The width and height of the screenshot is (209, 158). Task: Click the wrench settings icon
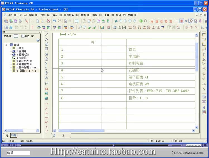tap(26, 21)
